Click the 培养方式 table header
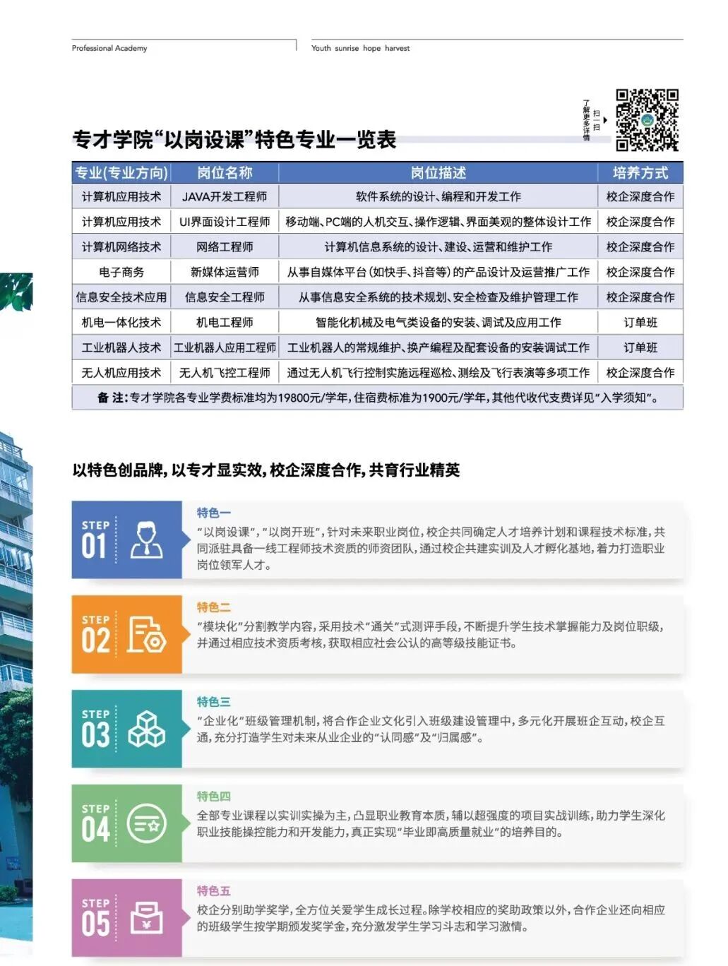This screenshot has width=728, height=966. pyautogui.click(x=640, y=172)
